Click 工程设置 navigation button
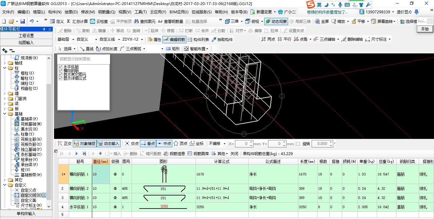The height and width of the screenshot is (219, 434). (x=26, y=36)
